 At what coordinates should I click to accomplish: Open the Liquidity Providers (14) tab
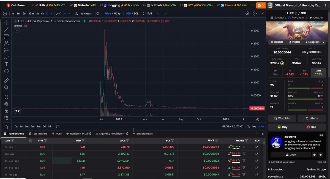coord(112,134)
